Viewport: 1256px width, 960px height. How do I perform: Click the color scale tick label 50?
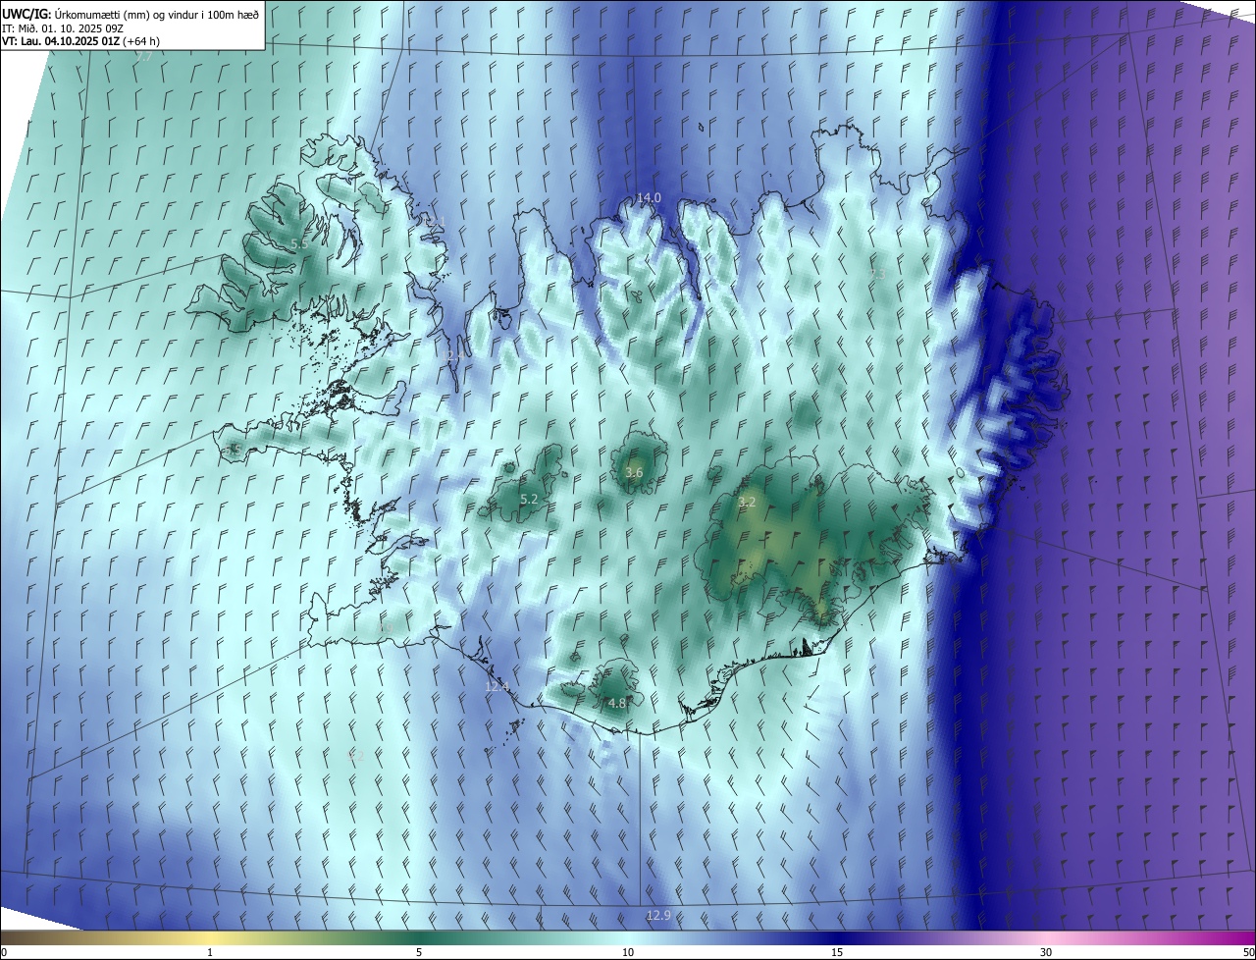(x=1248, y=952)
